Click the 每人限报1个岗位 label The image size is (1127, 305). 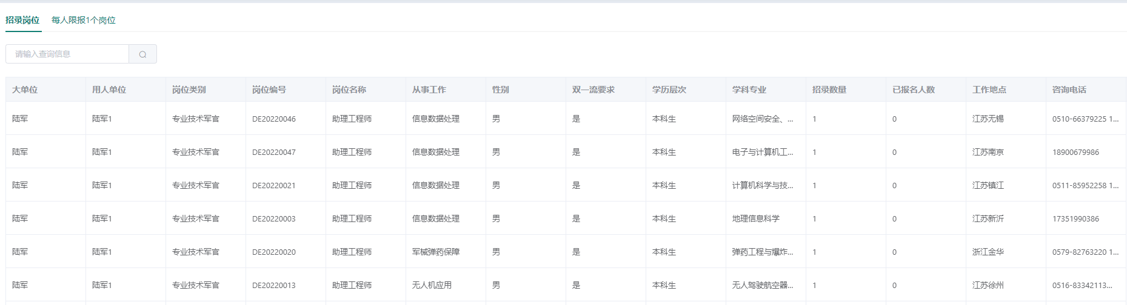tap(84, 20)
